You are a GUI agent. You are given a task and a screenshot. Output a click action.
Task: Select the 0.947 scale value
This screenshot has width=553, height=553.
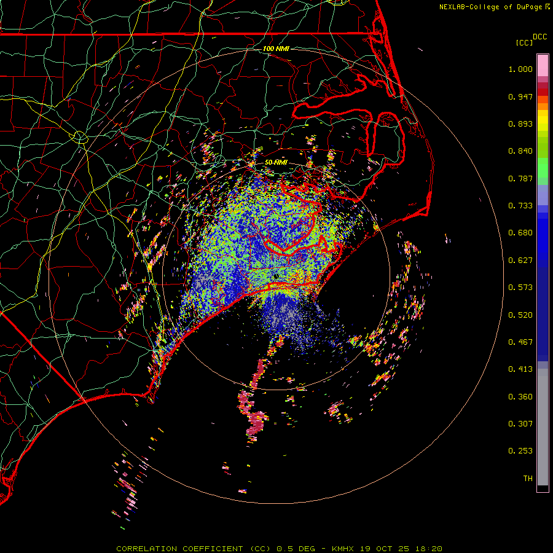click(520, 96)
